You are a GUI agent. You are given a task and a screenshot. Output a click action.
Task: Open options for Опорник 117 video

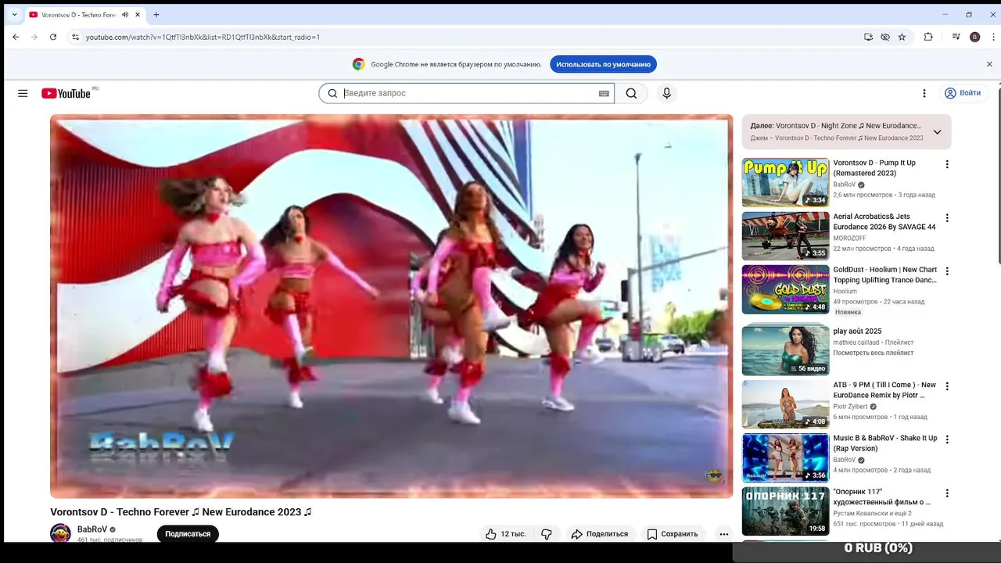947,493
